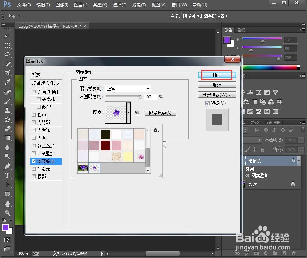Select the dark red pattern swatch

coord(105,146)
